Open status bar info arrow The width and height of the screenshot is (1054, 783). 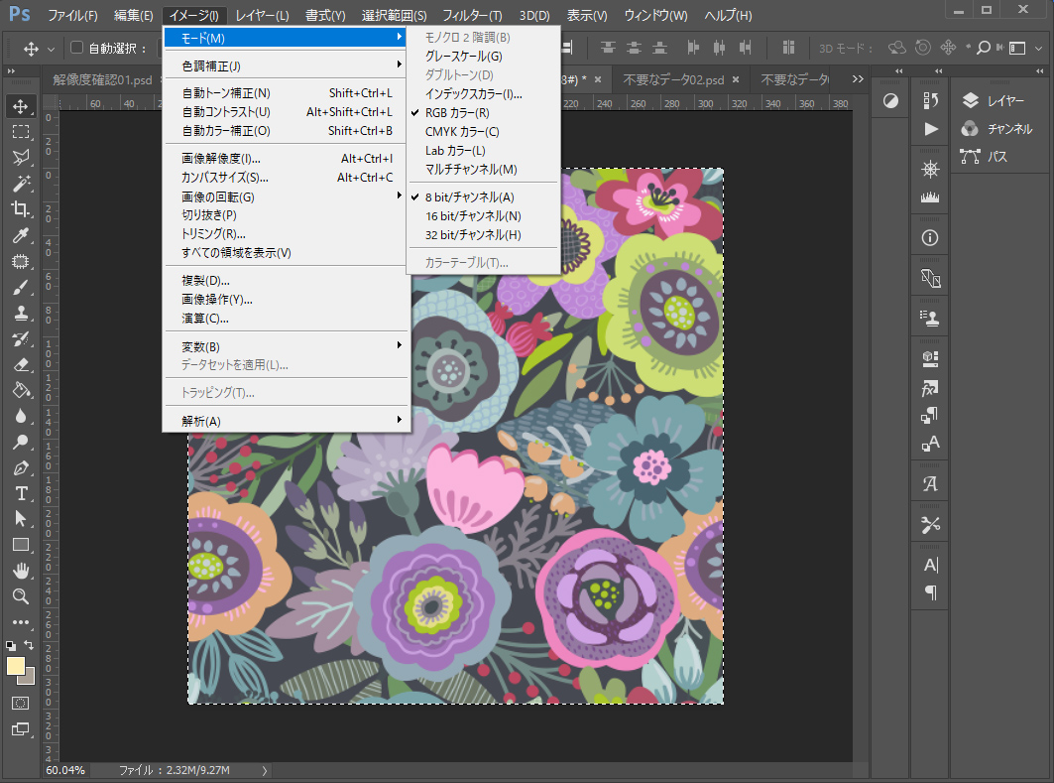(264, 771)
